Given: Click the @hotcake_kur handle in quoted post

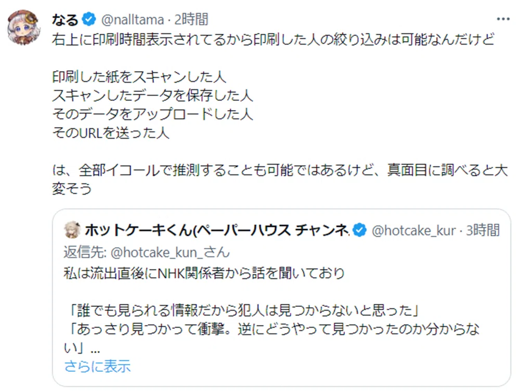Looking at the screenshot, I should (x=413, y=231).
